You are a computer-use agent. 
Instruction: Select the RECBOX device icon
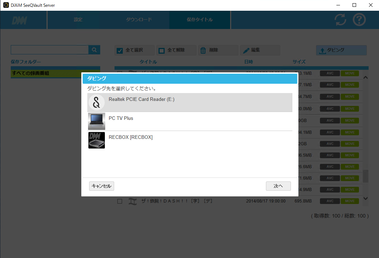click(97, 140)
